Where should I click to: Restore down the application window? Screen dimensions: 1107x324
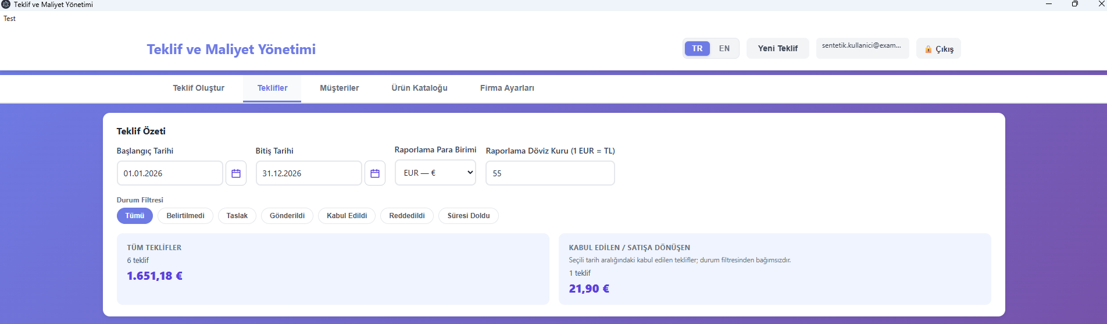click(x=1075, y=4)
